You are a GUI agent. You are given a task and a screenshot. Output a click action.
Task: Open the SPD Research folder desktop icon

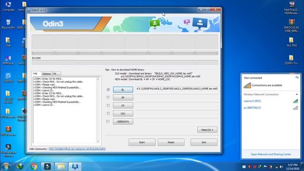[x=8, y=113]
